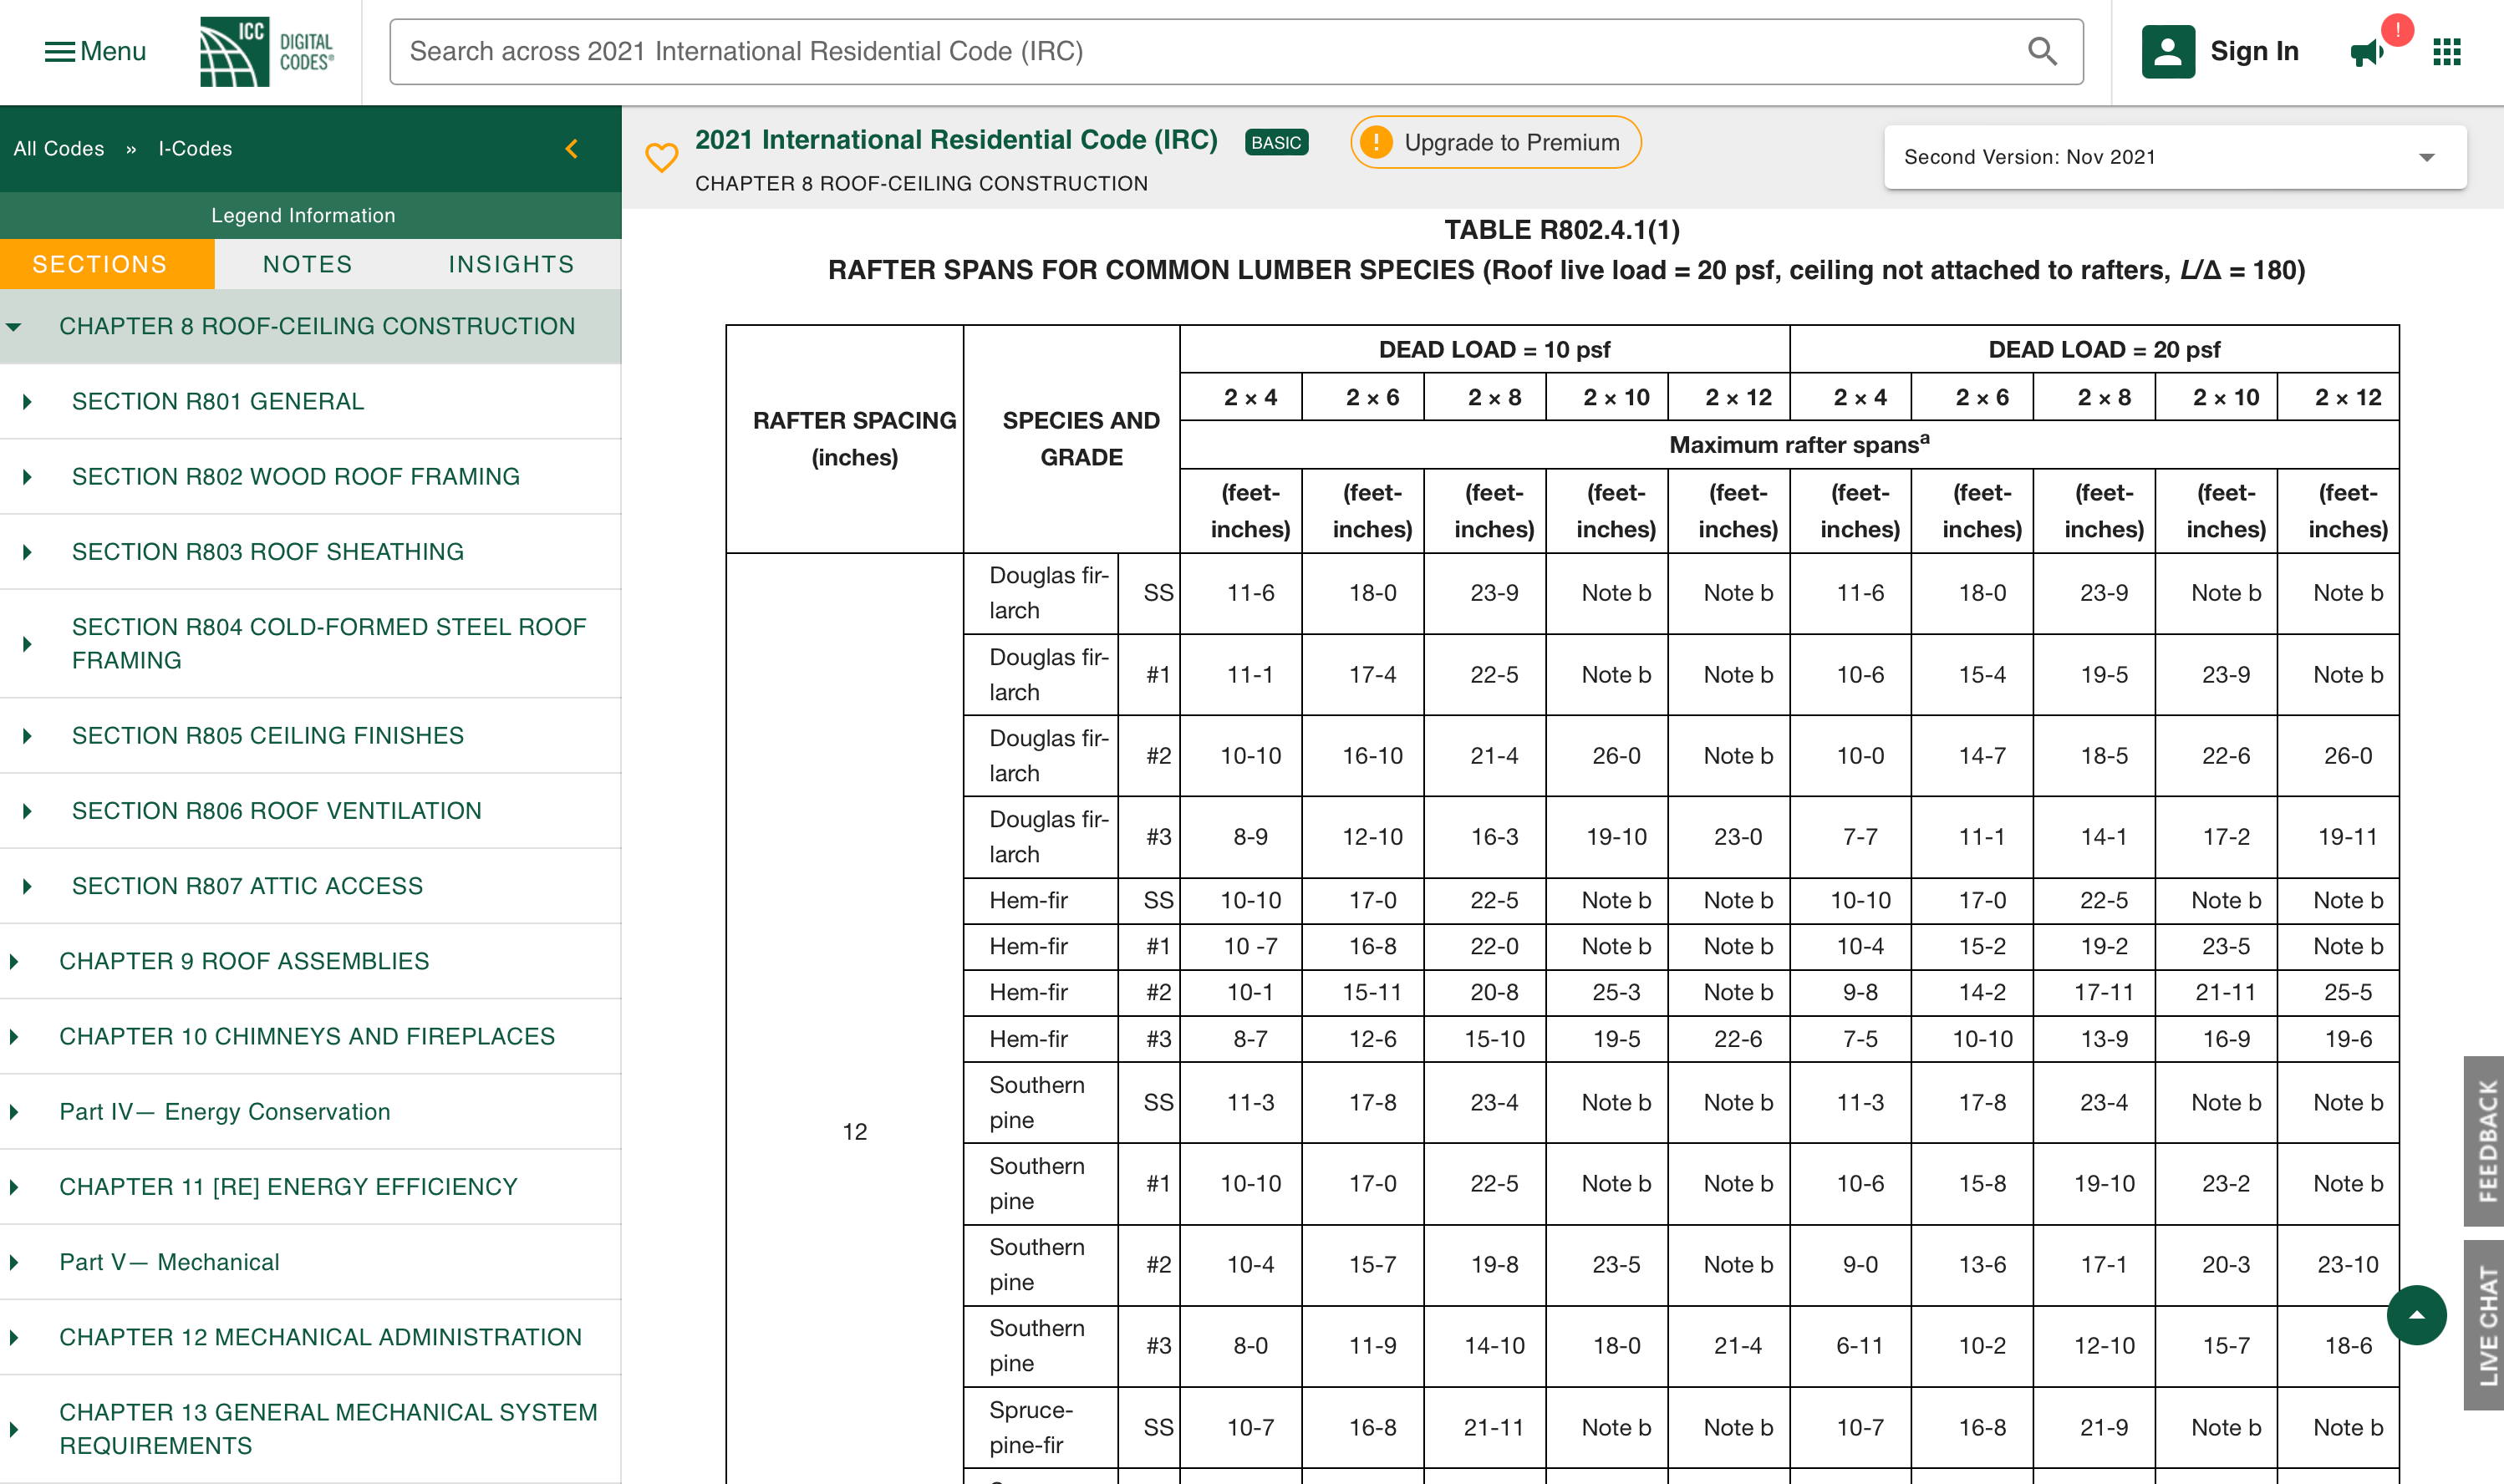2504x1484 pixels.
Task: Open Part V Mechanical
Action: click(x=169, y=1262)
